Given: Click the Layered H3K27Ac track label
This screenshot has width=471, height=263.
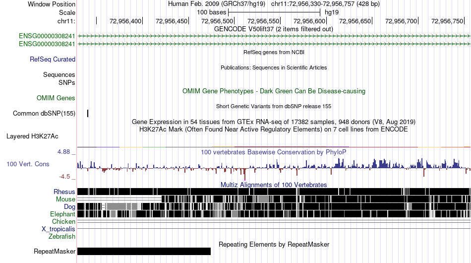Looking at the screenshot, I should [x=32, y=136].
